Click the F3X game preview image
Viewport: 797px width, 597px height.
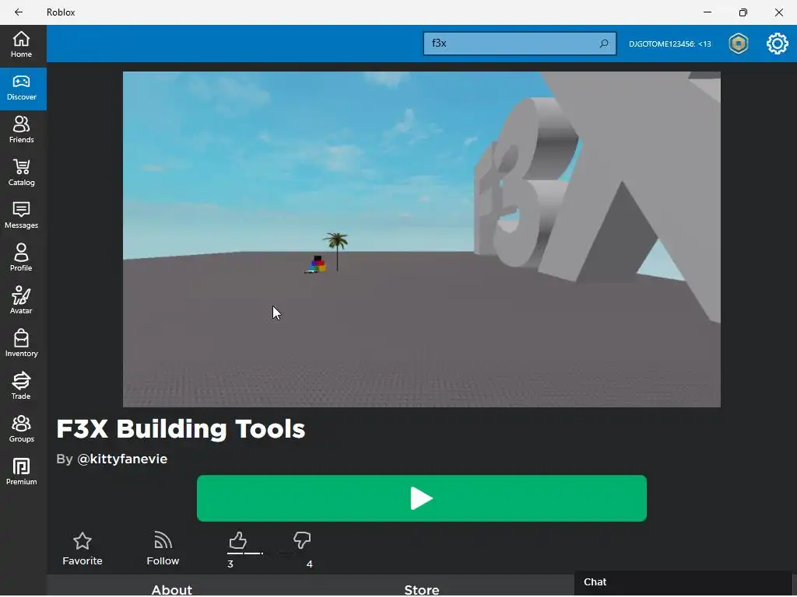click(x=421, y=239)
